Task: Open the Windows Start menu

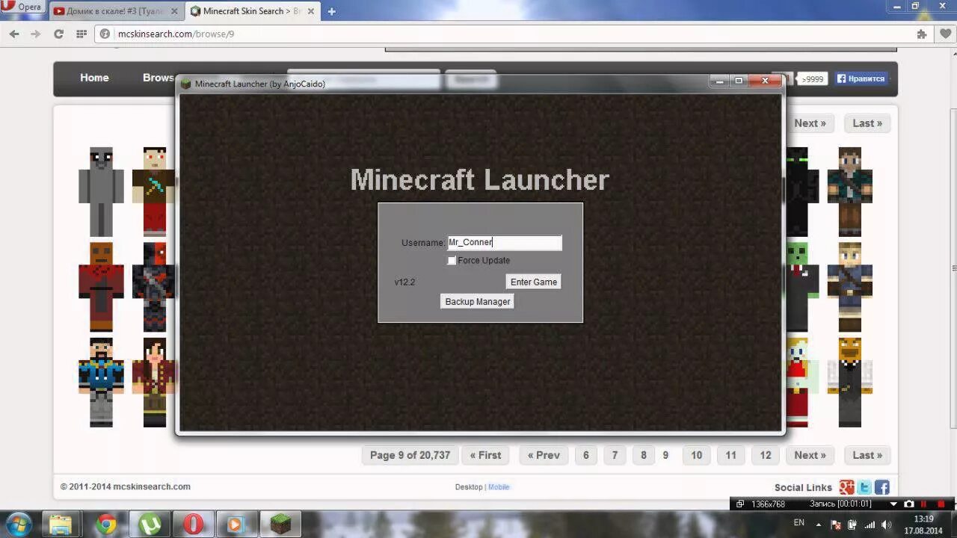Action: [18, 525]
